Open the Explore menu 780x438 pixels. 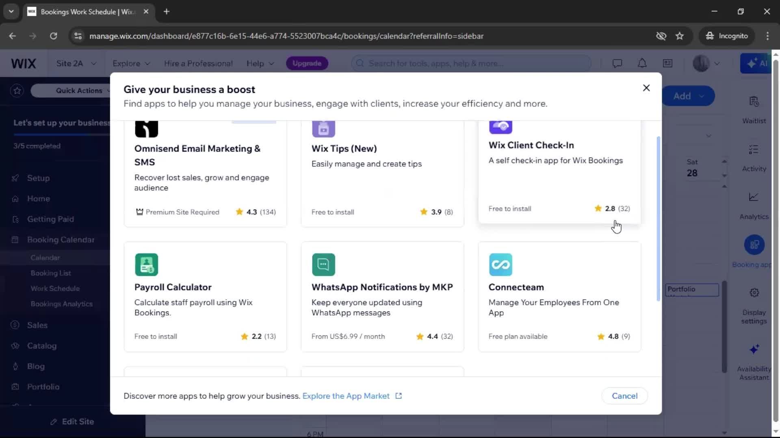[131, 64]
